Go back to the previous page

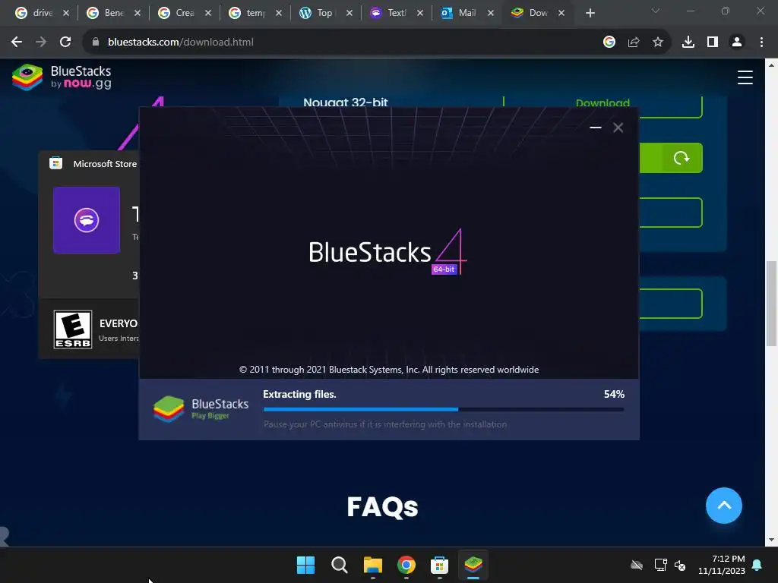point(17,43)
